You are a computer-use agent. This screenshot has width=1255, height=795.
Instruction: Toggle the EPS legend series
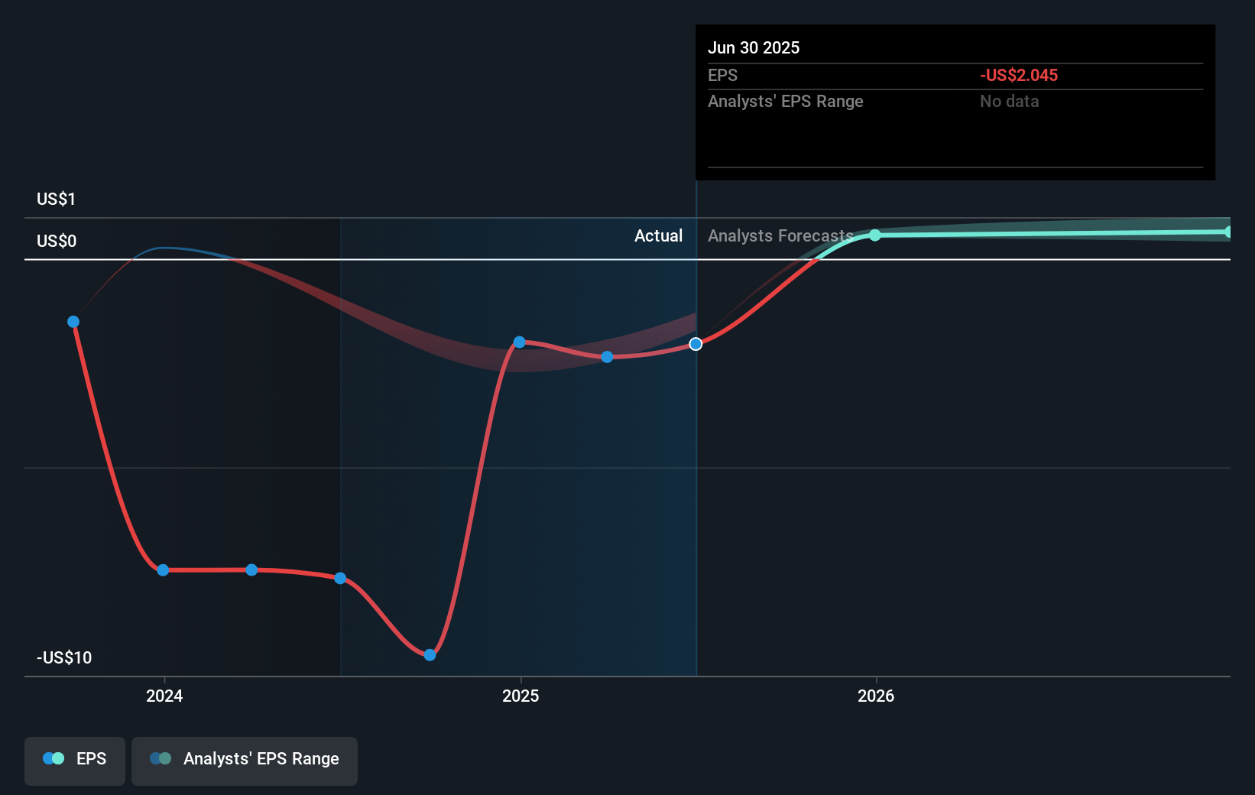pos(75,761)
